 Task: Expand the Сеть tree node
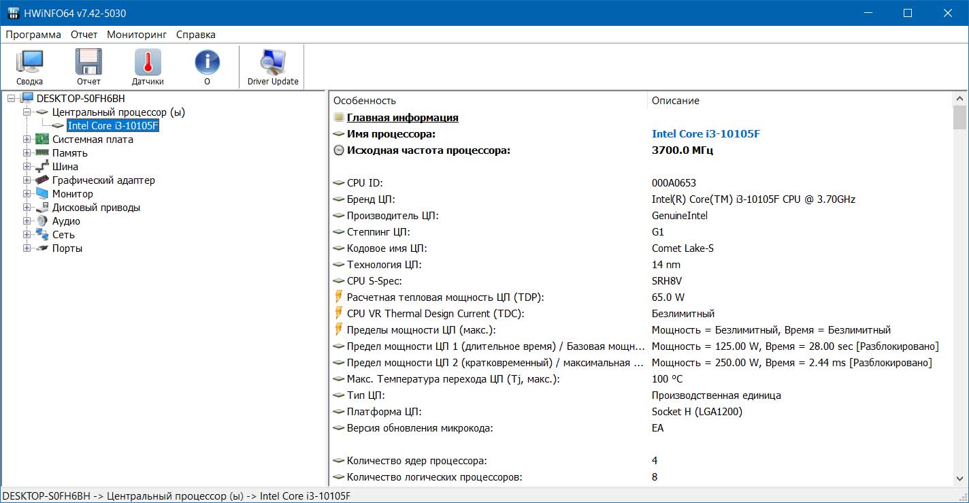pos(27,235)
